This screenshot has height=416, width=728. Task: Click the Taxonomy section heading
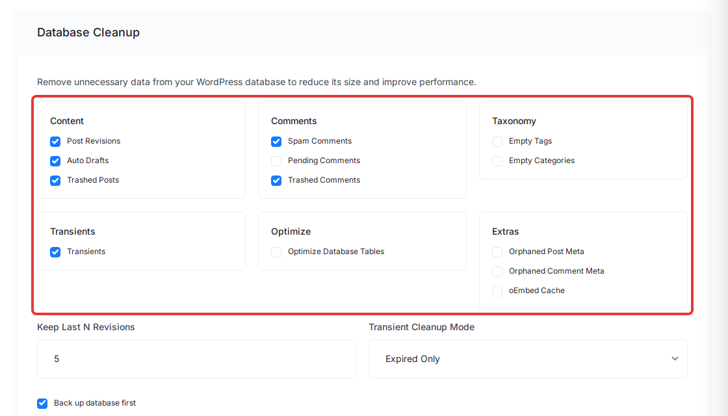pyautogui.click(x=514, y=121)
